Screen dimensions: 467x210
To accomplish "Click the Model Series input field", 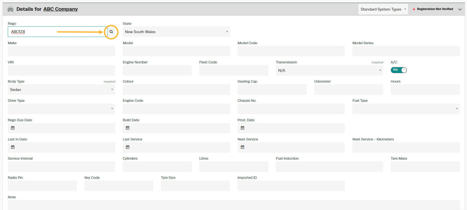I will [x=406, y=51].
